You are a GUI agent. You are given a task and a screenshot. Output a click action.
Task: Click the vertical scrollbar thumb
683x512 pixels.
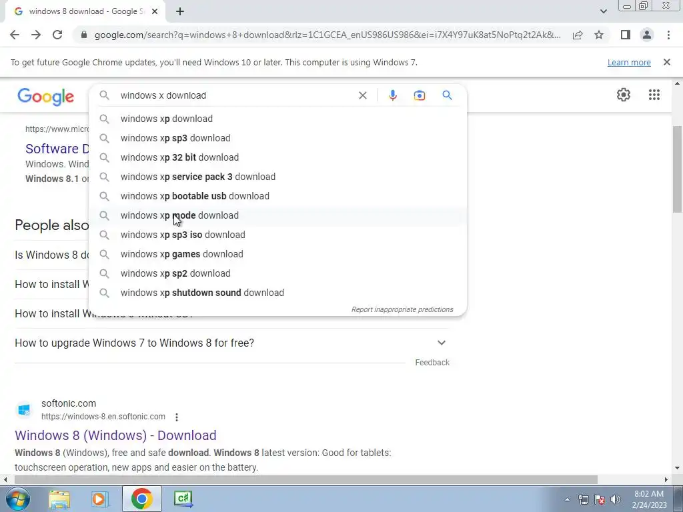pos(677,169)
